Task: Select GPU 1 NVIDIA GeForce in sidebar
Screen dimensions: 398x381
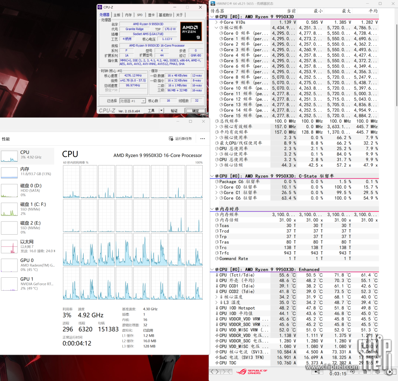Action: pos(27,283)
